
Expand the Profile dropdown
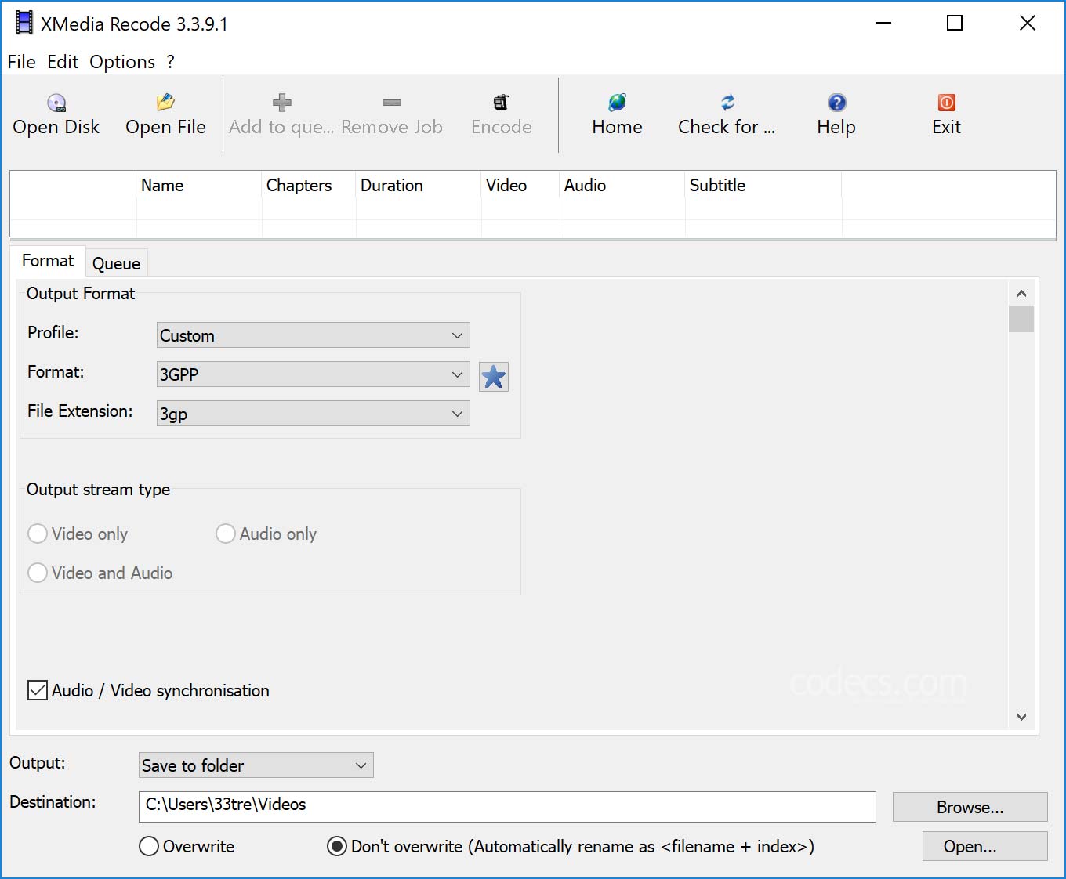point(313,335)
